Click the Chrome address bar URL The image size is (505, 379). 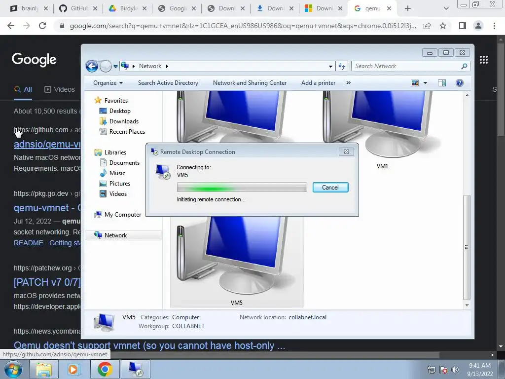(243, 26)
